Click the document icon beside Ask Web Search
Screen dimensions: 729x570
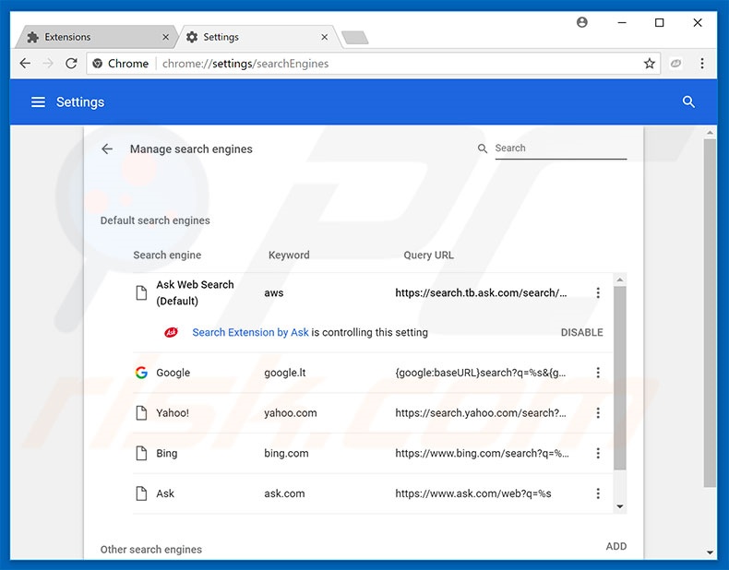pyautogui.click(x=141, y=292)
